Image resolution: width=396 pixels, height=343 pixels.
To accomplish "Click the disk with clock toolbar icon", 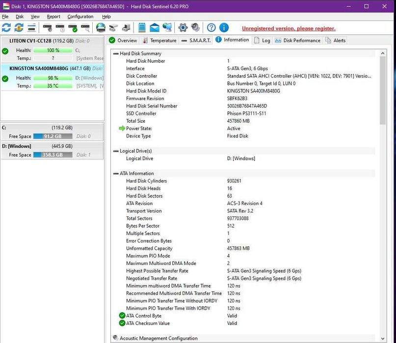I will point(60,27).
